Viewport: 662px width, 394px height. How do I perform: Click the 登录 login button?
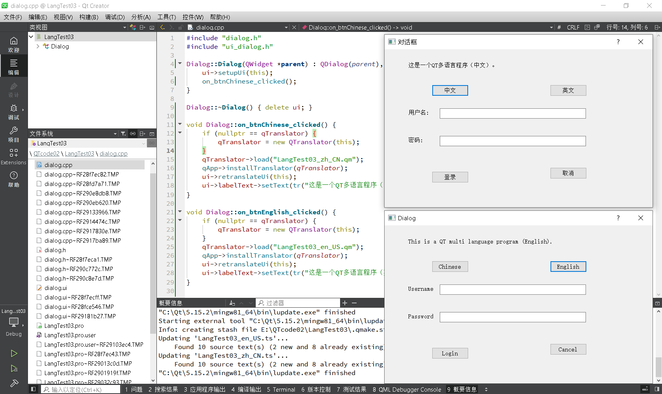tap(450, 177)
